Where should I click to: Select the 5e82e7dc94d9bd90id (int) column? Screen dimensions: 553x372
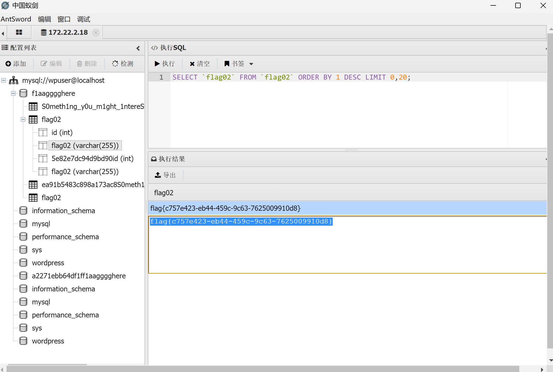tap(92, 159)
